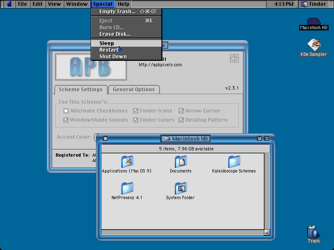Click the 'Accent Color:' label
This screenshot has height=250, width=334.
[74, 137]
